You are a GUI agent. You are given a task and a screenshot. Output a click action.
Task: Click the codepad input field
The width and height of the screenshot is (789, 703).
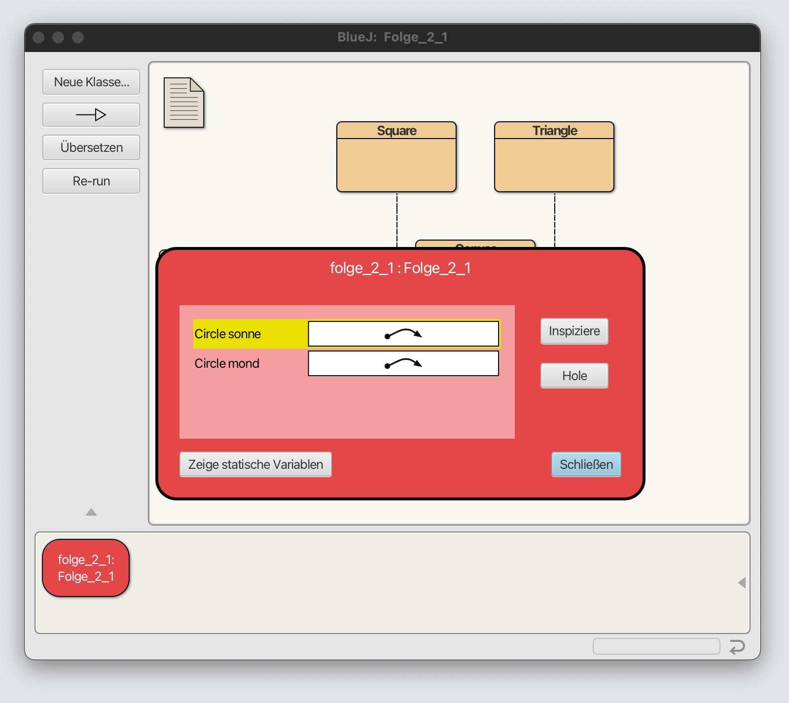tap(656, 646)
